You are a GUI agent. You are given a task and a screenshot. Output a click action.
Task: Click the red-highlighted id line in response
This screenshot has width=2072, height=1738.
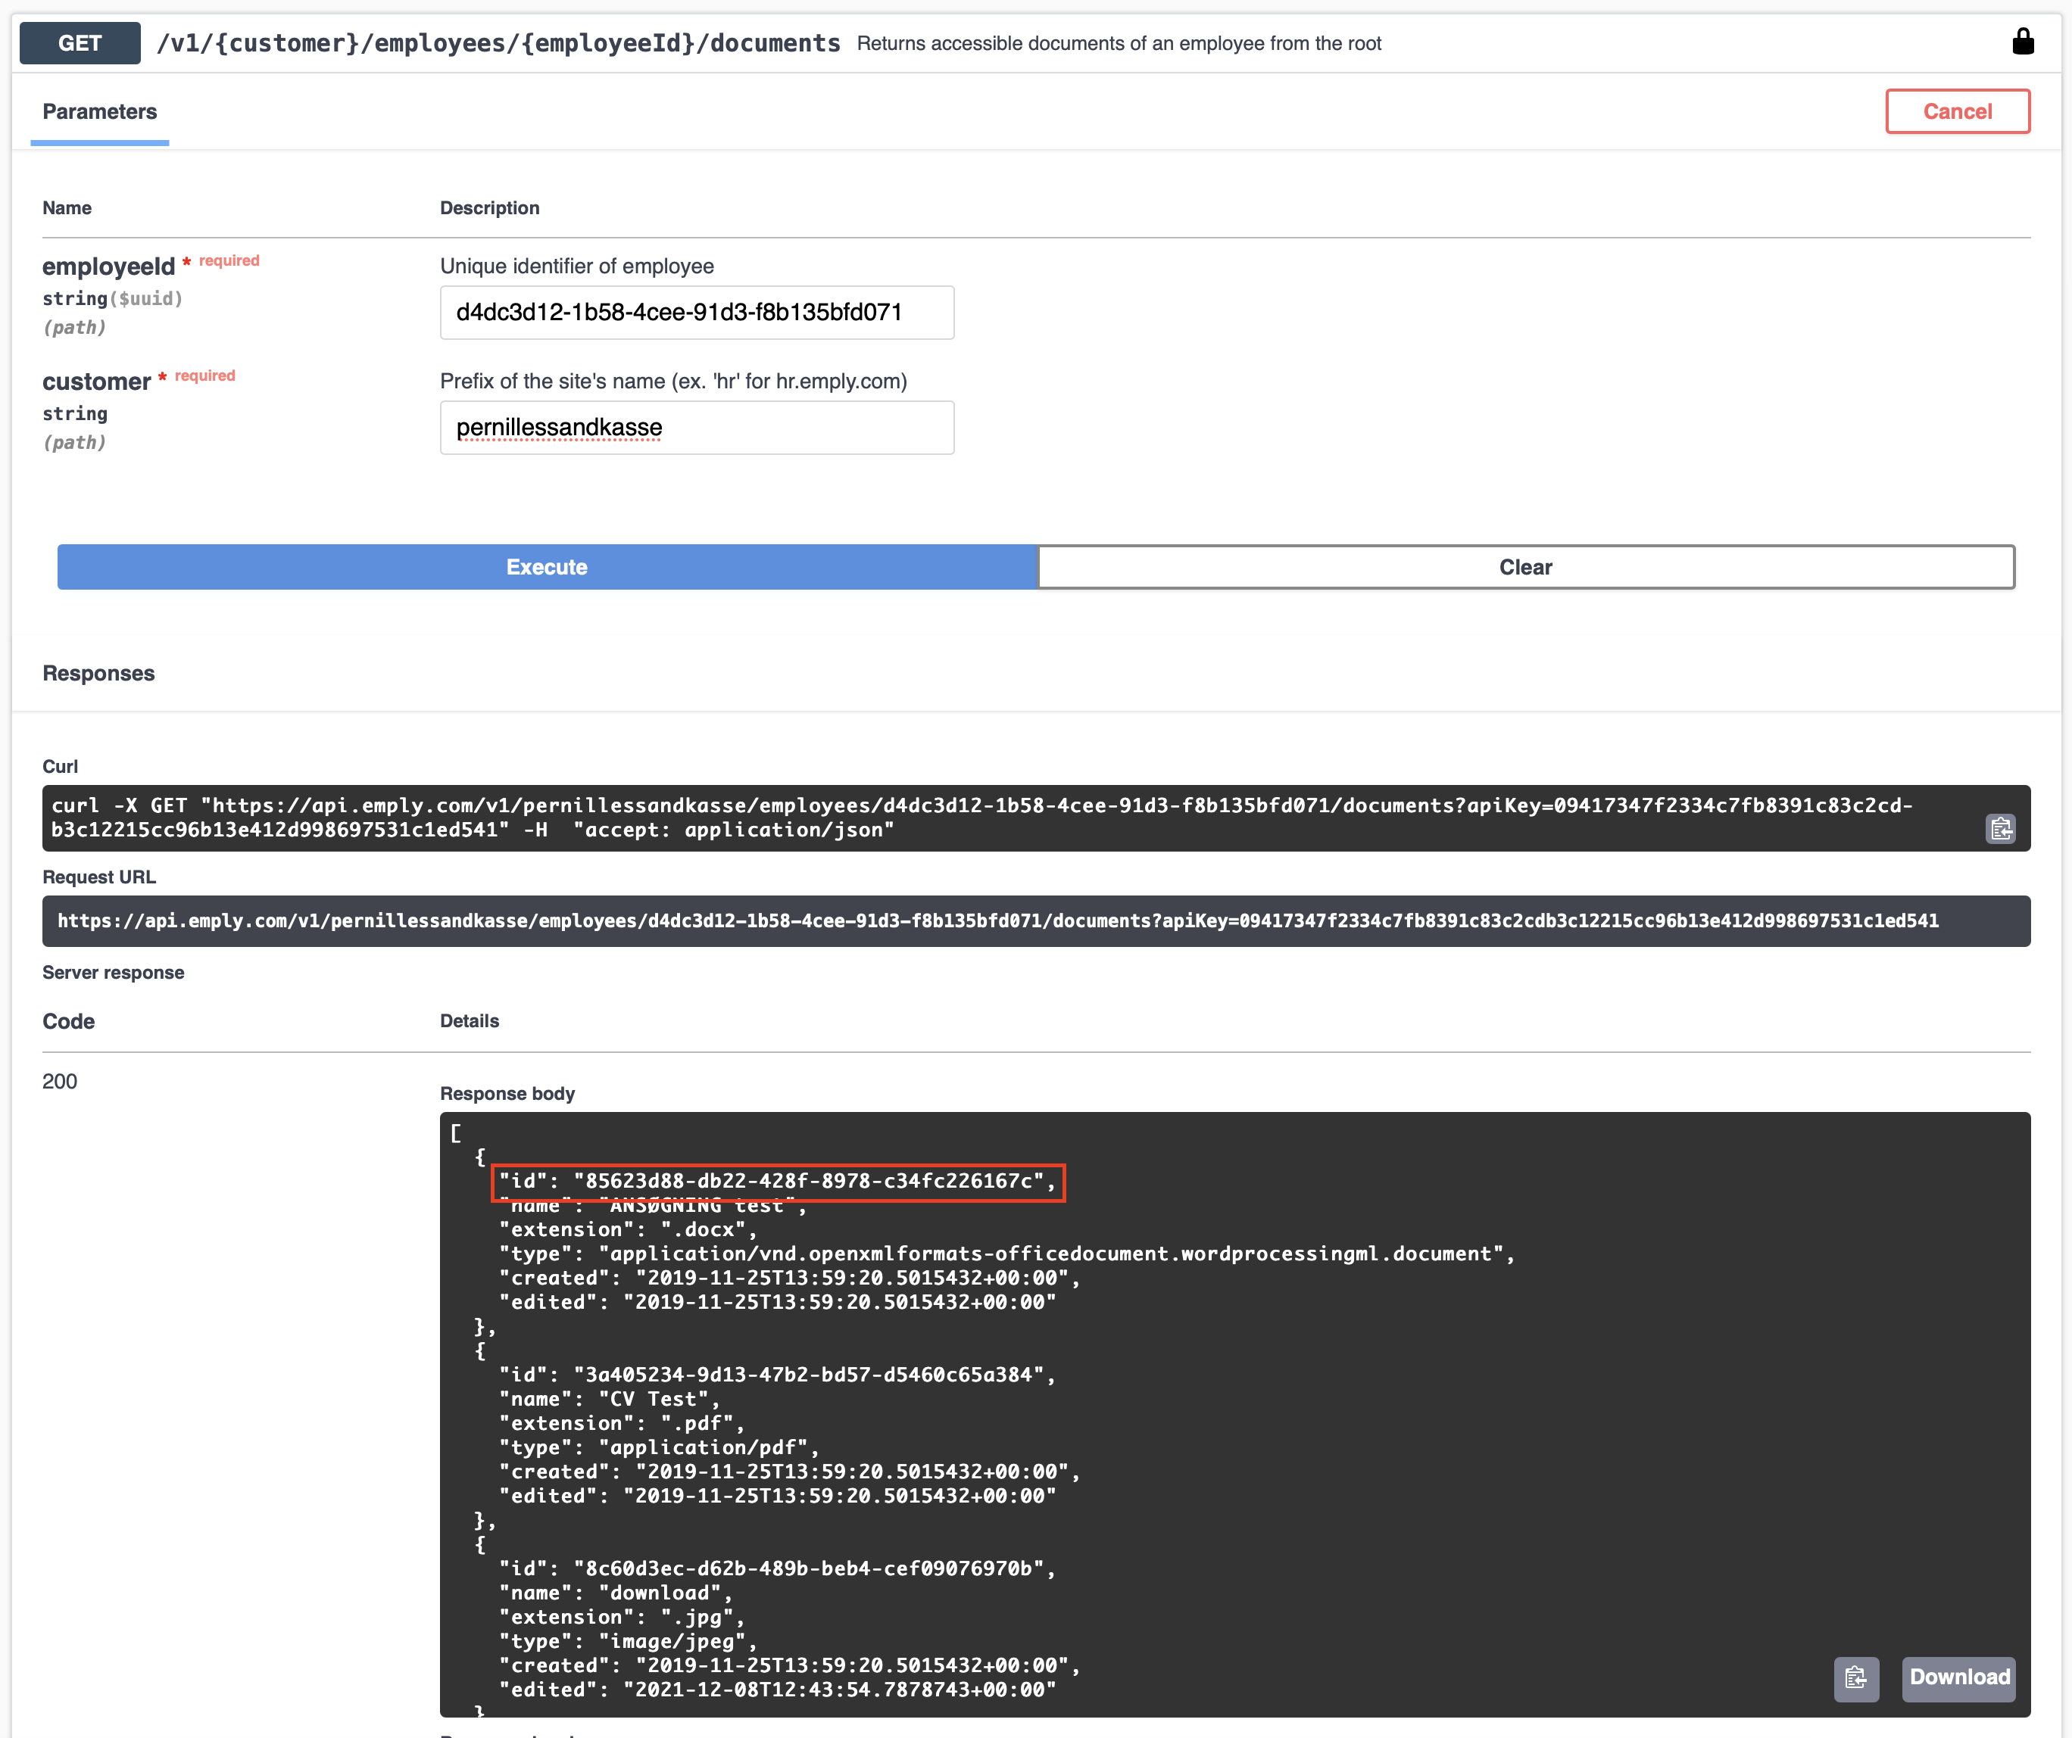[x=776, y=1182]
